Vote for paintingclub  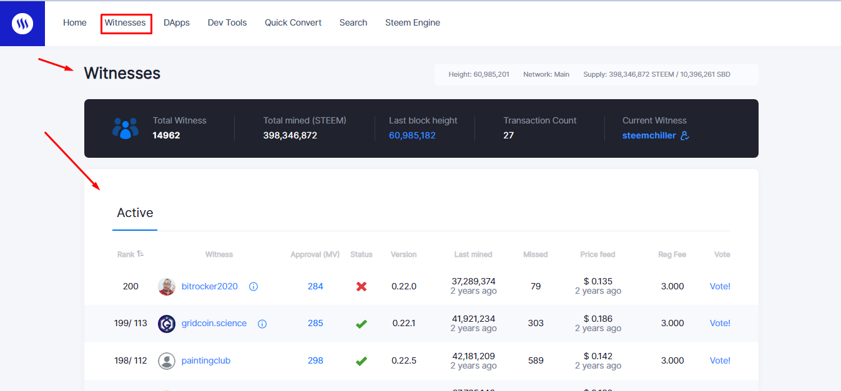pyautogui.click(x=720, y=361)
